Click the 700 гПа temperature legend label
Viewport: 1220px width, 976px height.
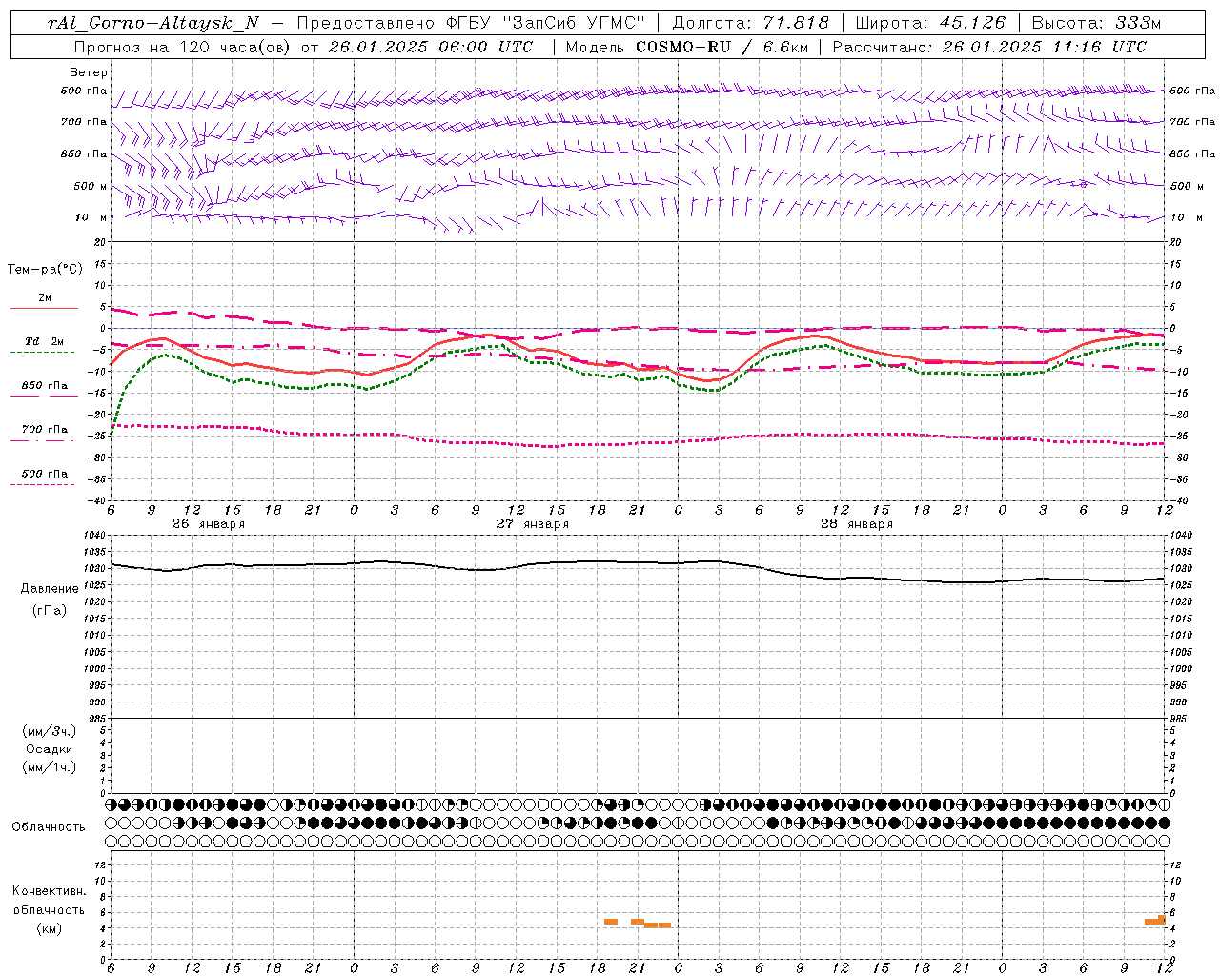[x=45, y=429]
